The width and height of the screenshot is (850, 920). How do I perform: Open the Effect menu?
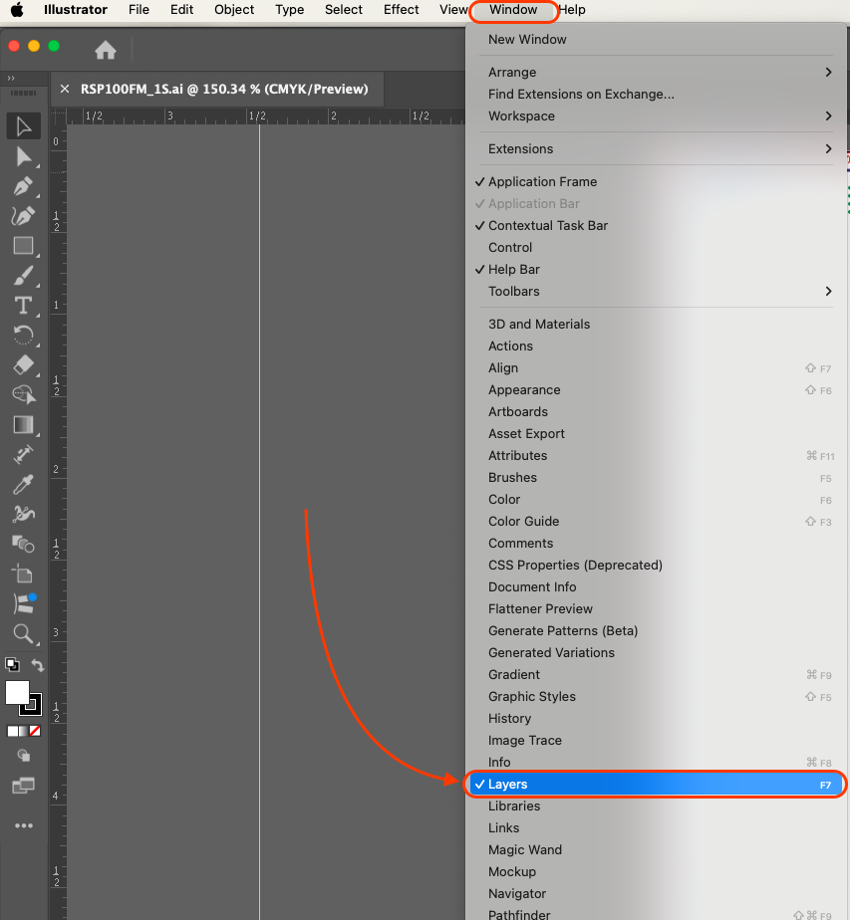pyautogui.click(x=401, y=10)
